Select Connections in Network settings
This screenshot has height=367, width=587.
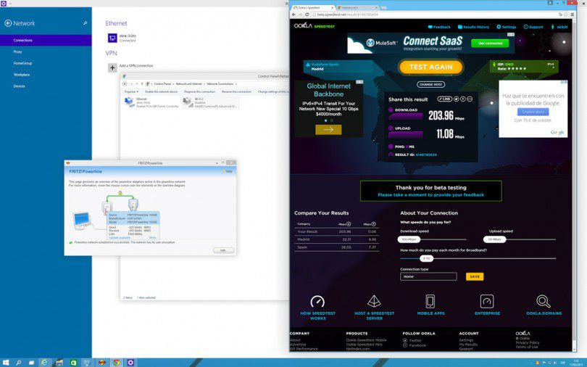coord(46,40)
